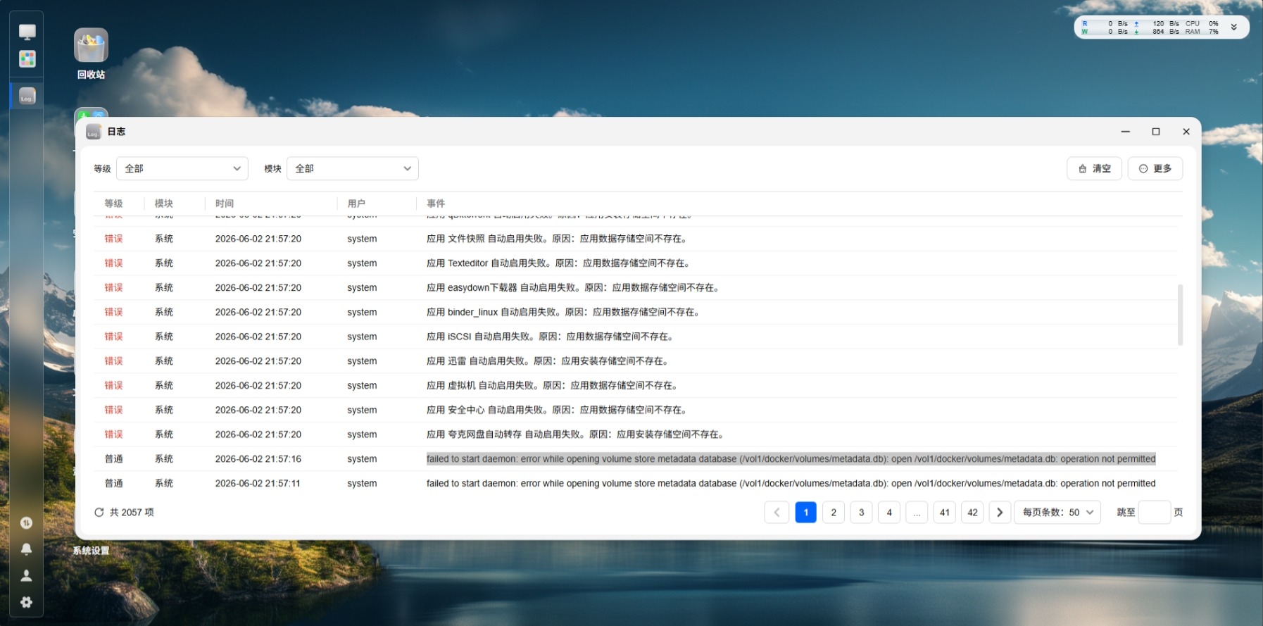
Task: Click the pagination ellipsis button
Action: tap(917, 513)
